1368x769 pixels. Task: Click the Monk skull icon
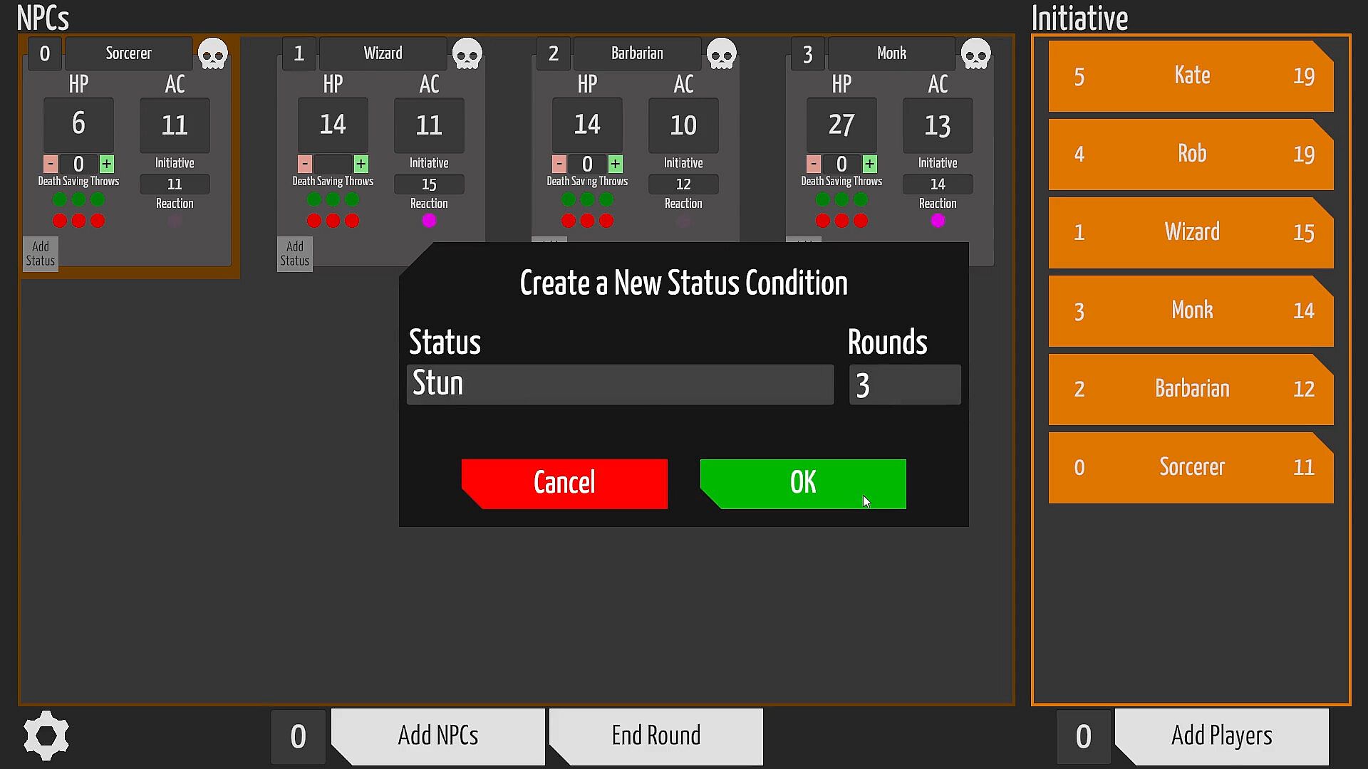[975, 53]
